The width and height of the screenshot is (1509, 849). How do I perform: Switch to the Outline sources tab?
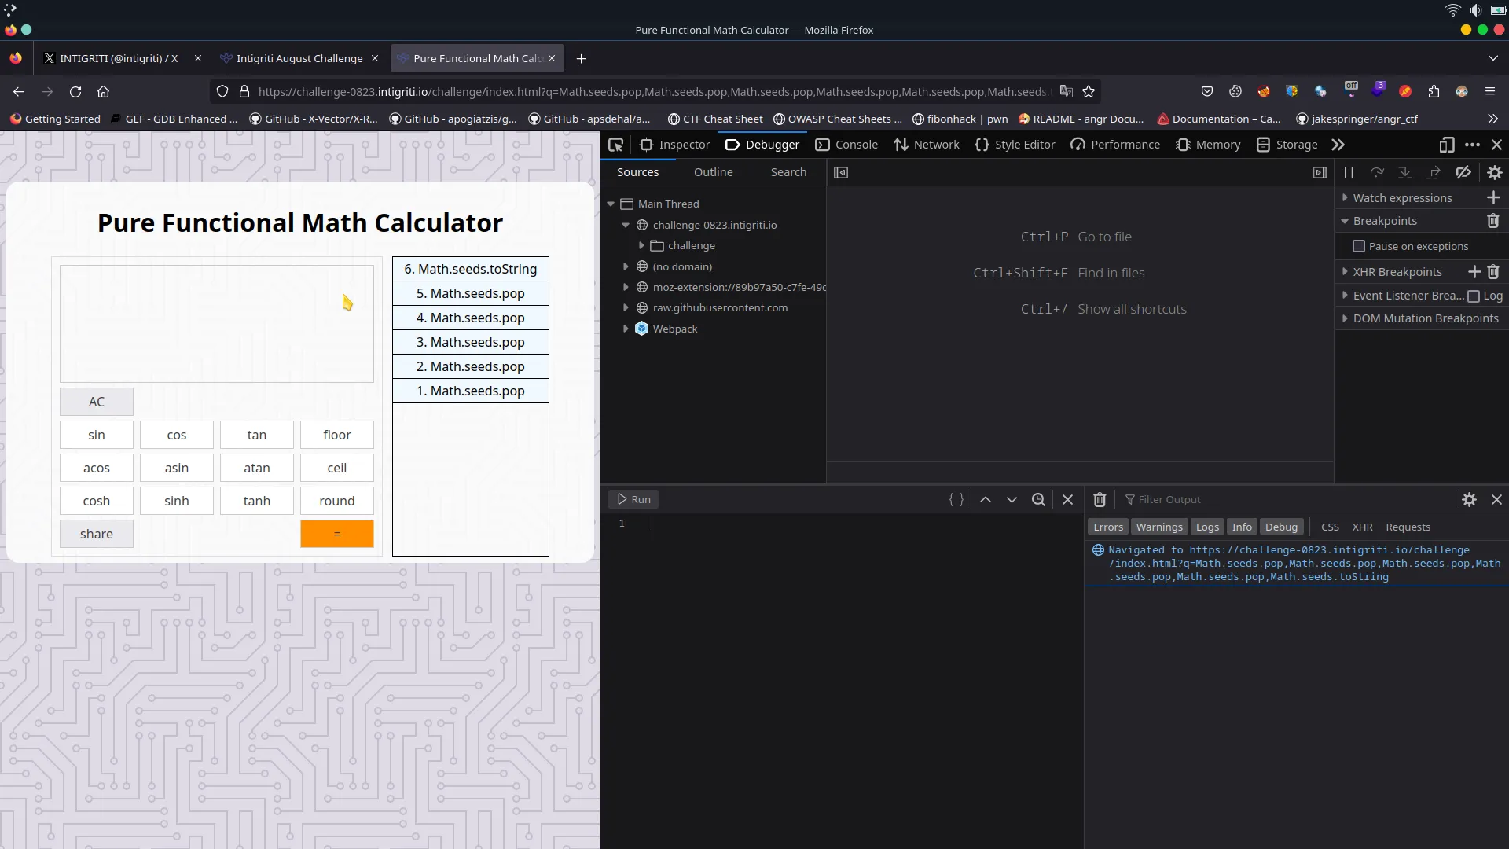[x=713, y=172]
